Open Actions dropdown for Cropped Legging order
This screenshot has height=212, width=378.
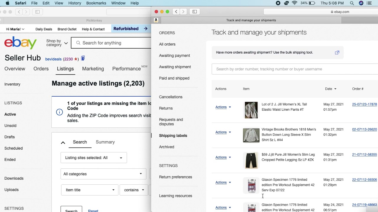pos(223,157)
